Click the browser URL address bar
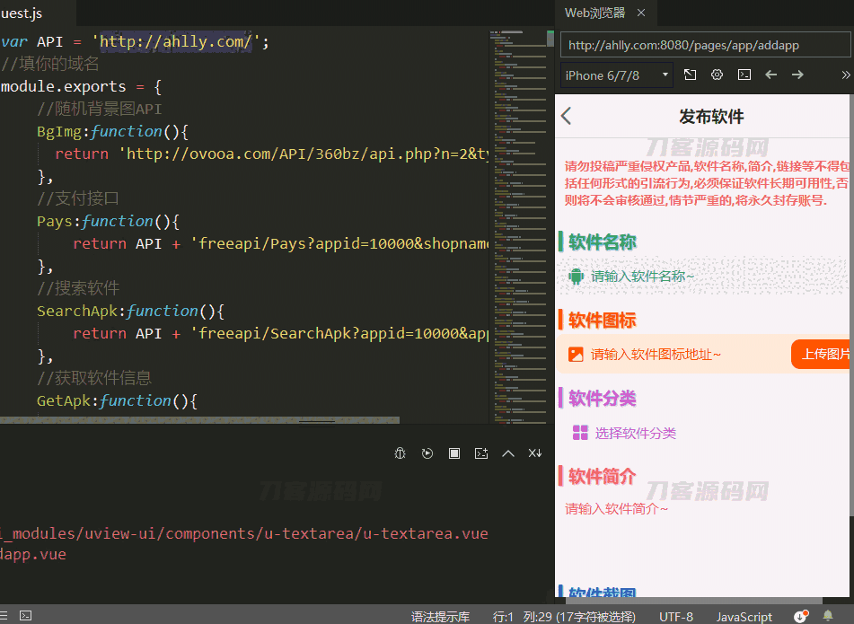The height and width of the screenshot is (624, 854). point(705,44)
